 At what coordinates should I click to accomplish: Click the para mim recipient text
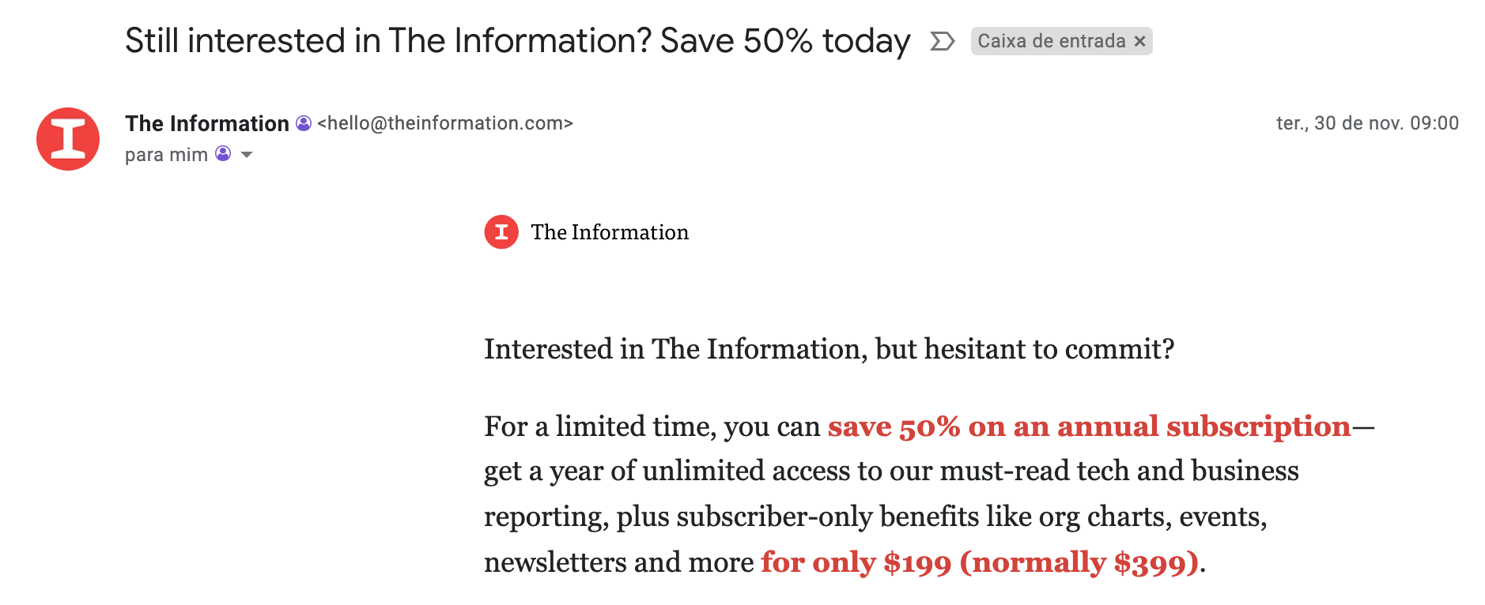166,155
